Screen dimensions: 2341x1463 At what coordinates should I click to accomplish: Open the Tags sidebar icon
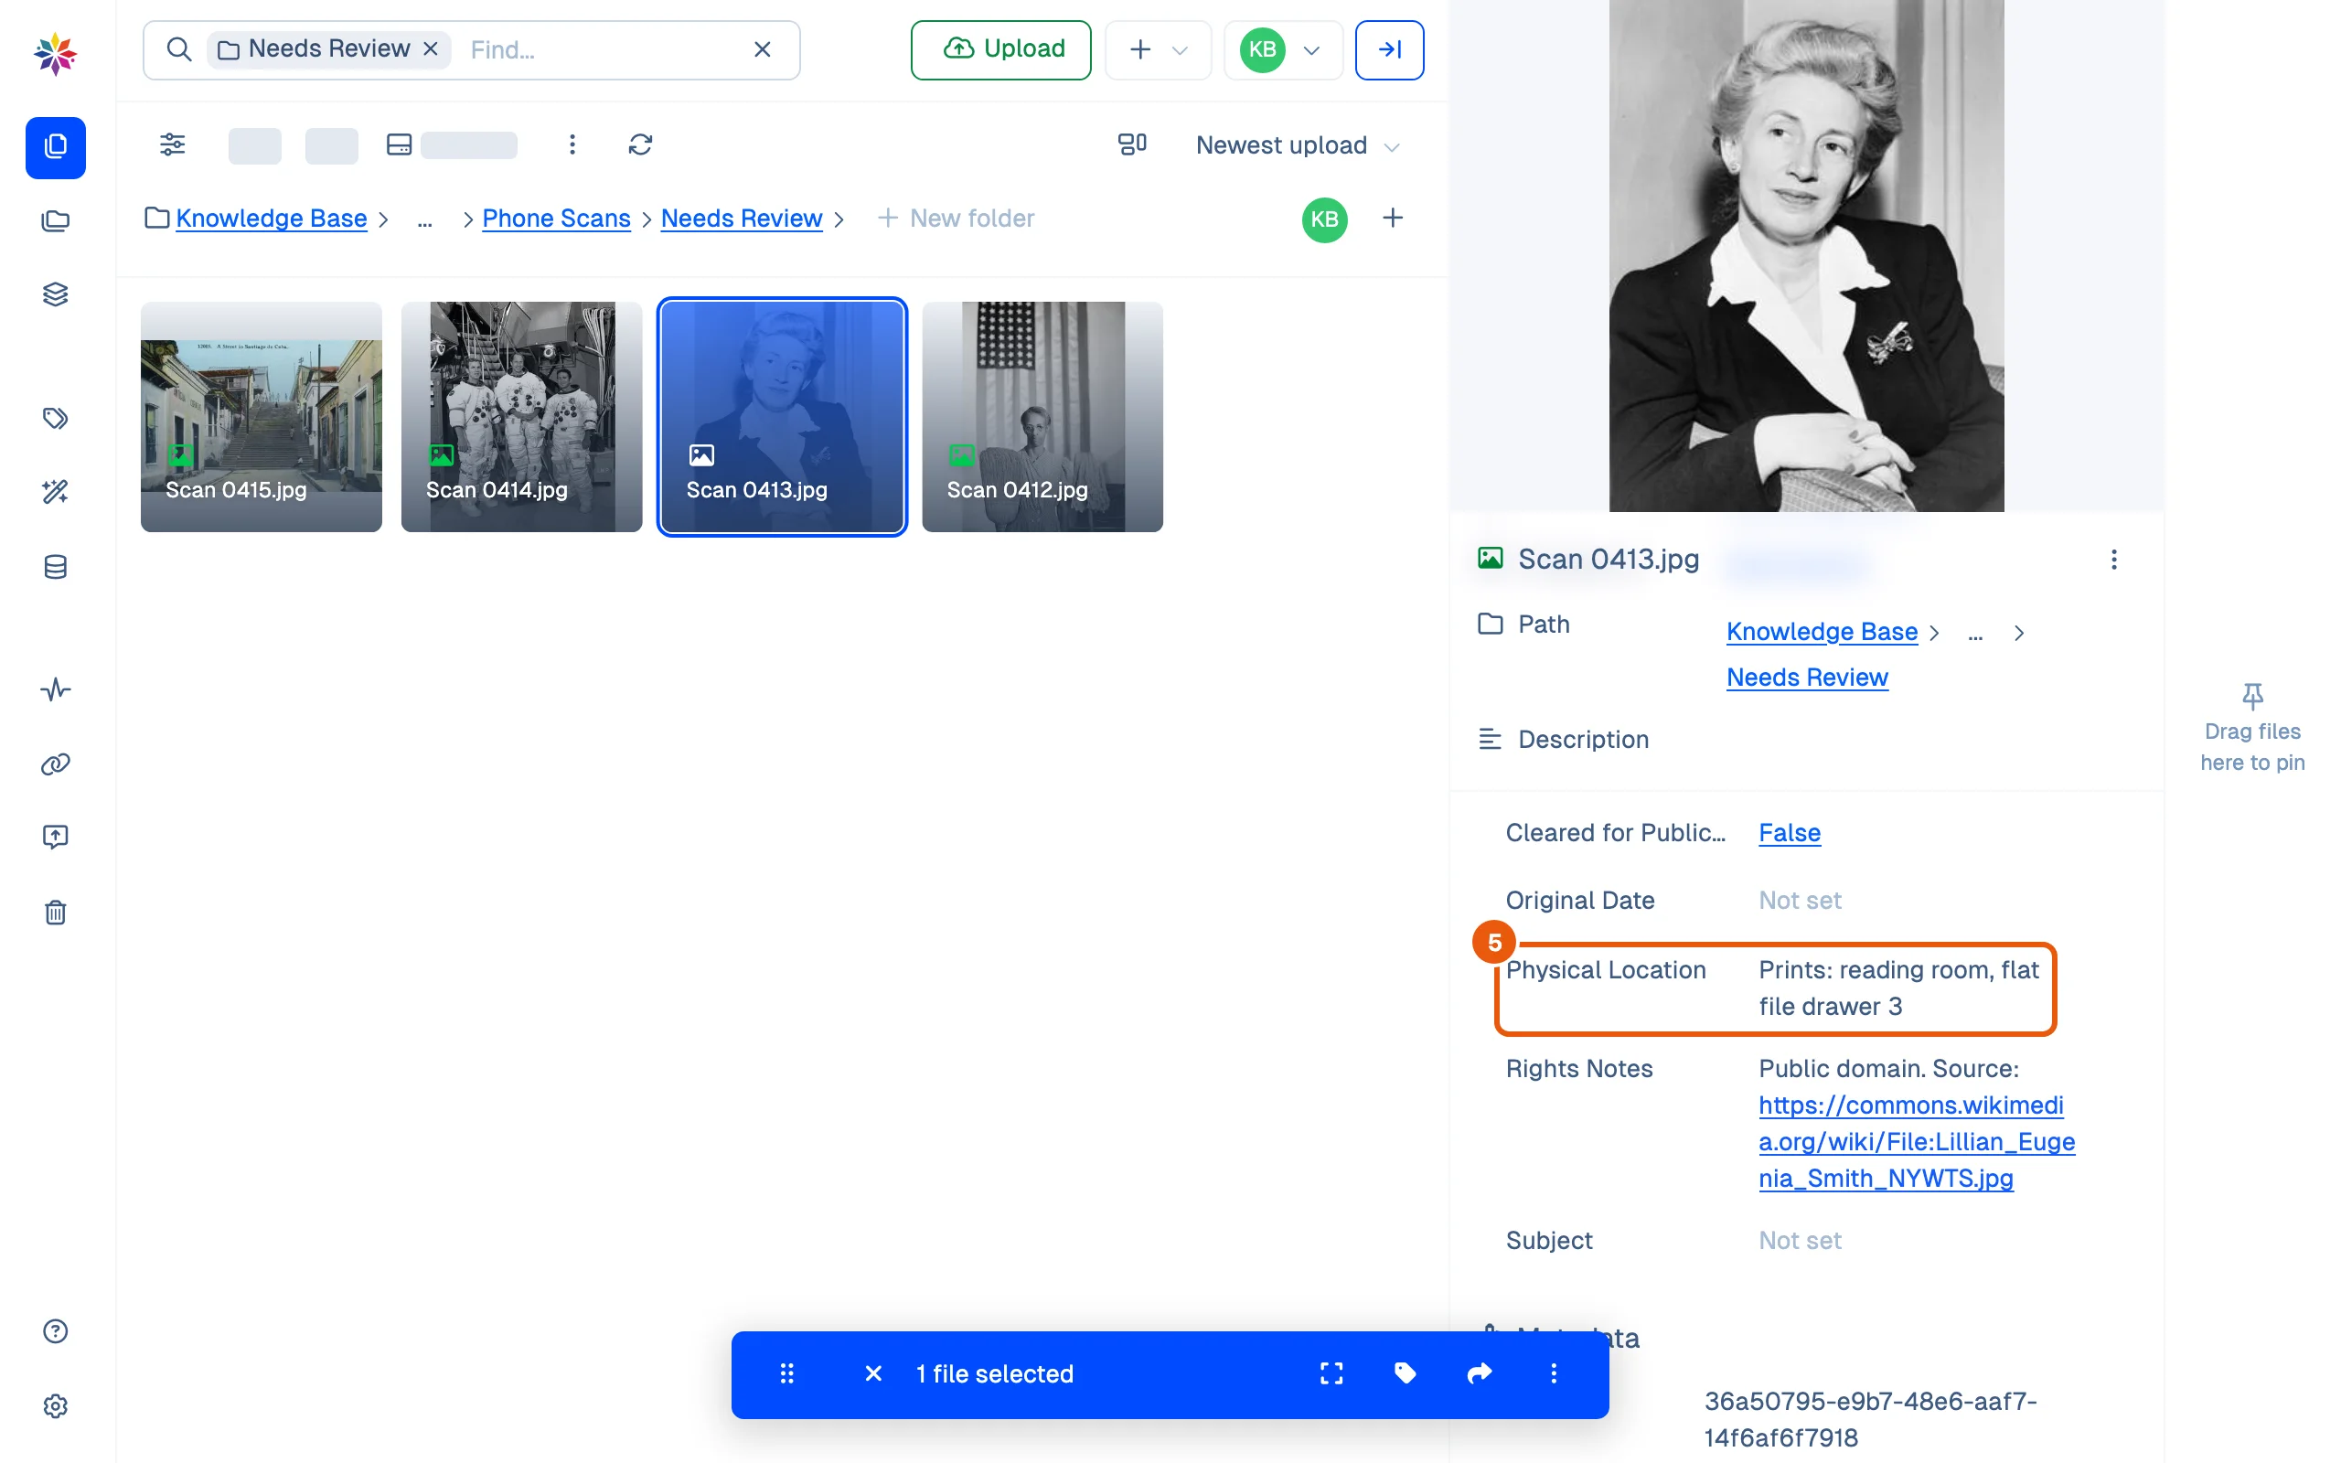(55, 418)
